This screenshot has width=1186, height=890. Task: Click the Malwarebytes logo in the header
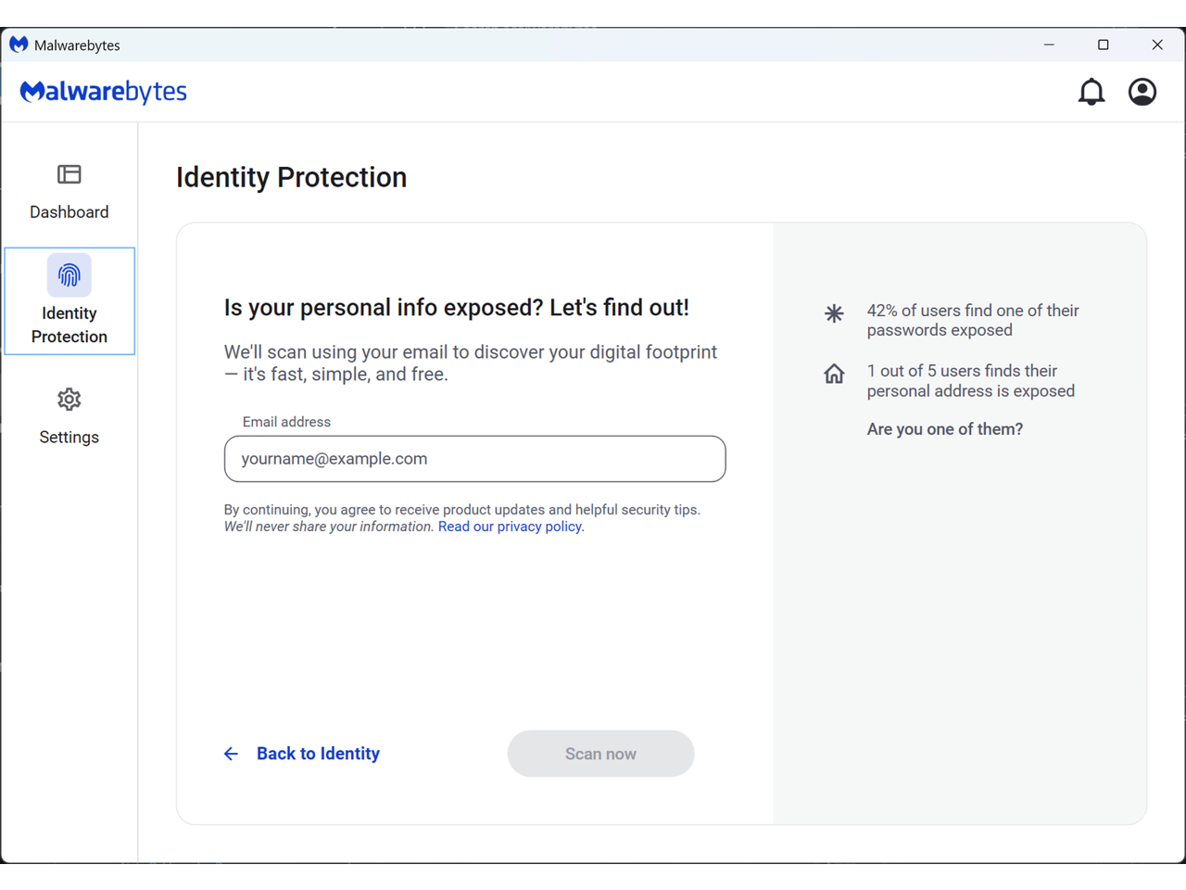click(104, 92)
